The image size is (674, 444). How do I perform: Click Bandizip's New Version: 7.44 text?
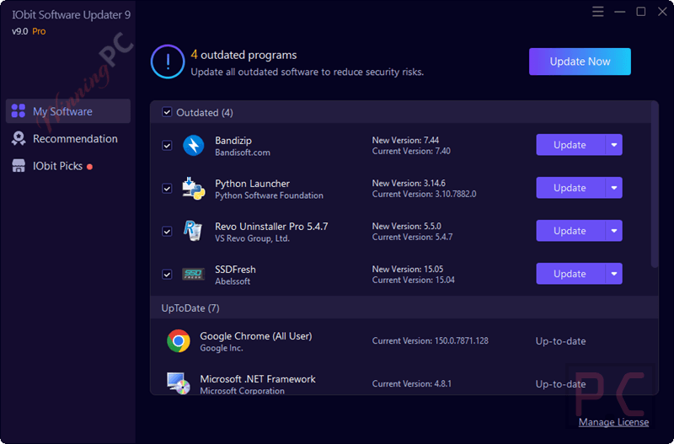click(x=405, y=140)
